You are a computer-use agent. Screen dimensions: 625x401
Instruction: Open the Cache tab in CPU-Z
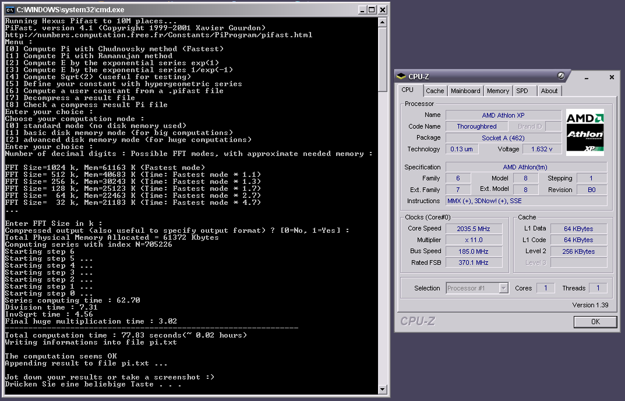tap(435, 91)
